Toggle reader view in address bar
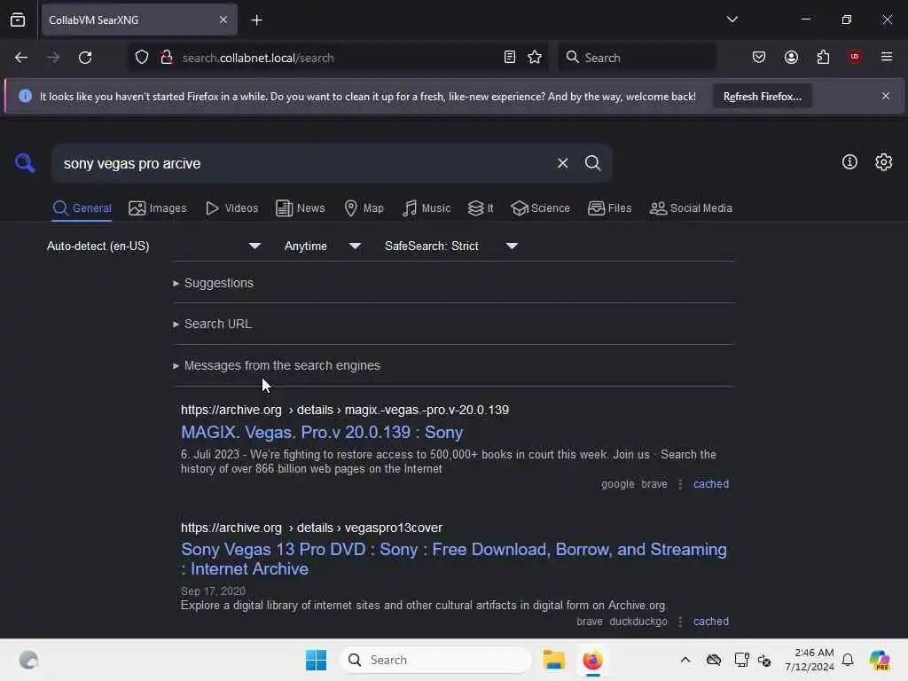This screenshot has height=681, width=908. pos(510,58)
